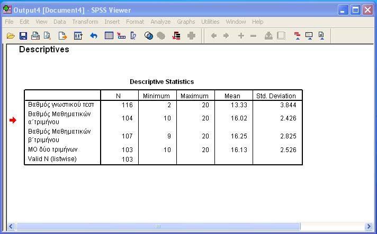Insert text with the page icon
Image resolution: width=377 pixels, height=234 pixels.
tap(321, 36)
